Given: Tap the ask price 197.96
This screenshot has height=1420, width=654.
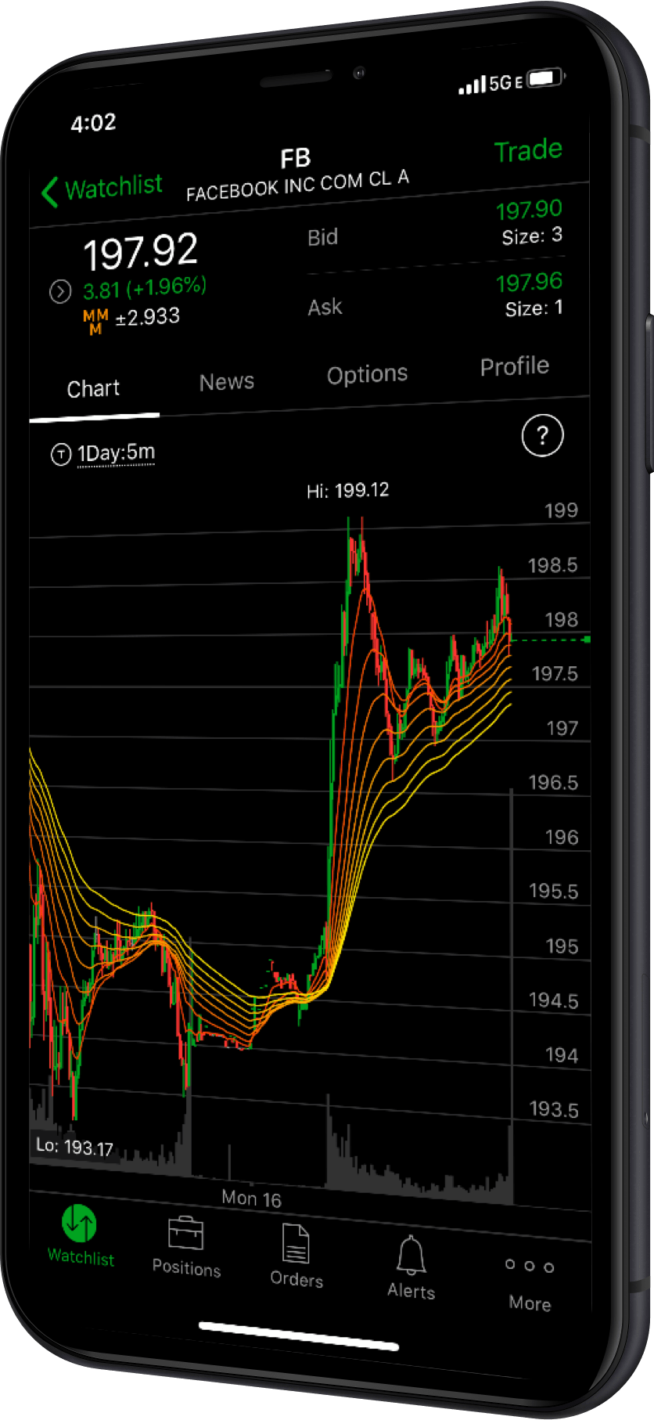Looking at the screenshot, I should point(529,283).
